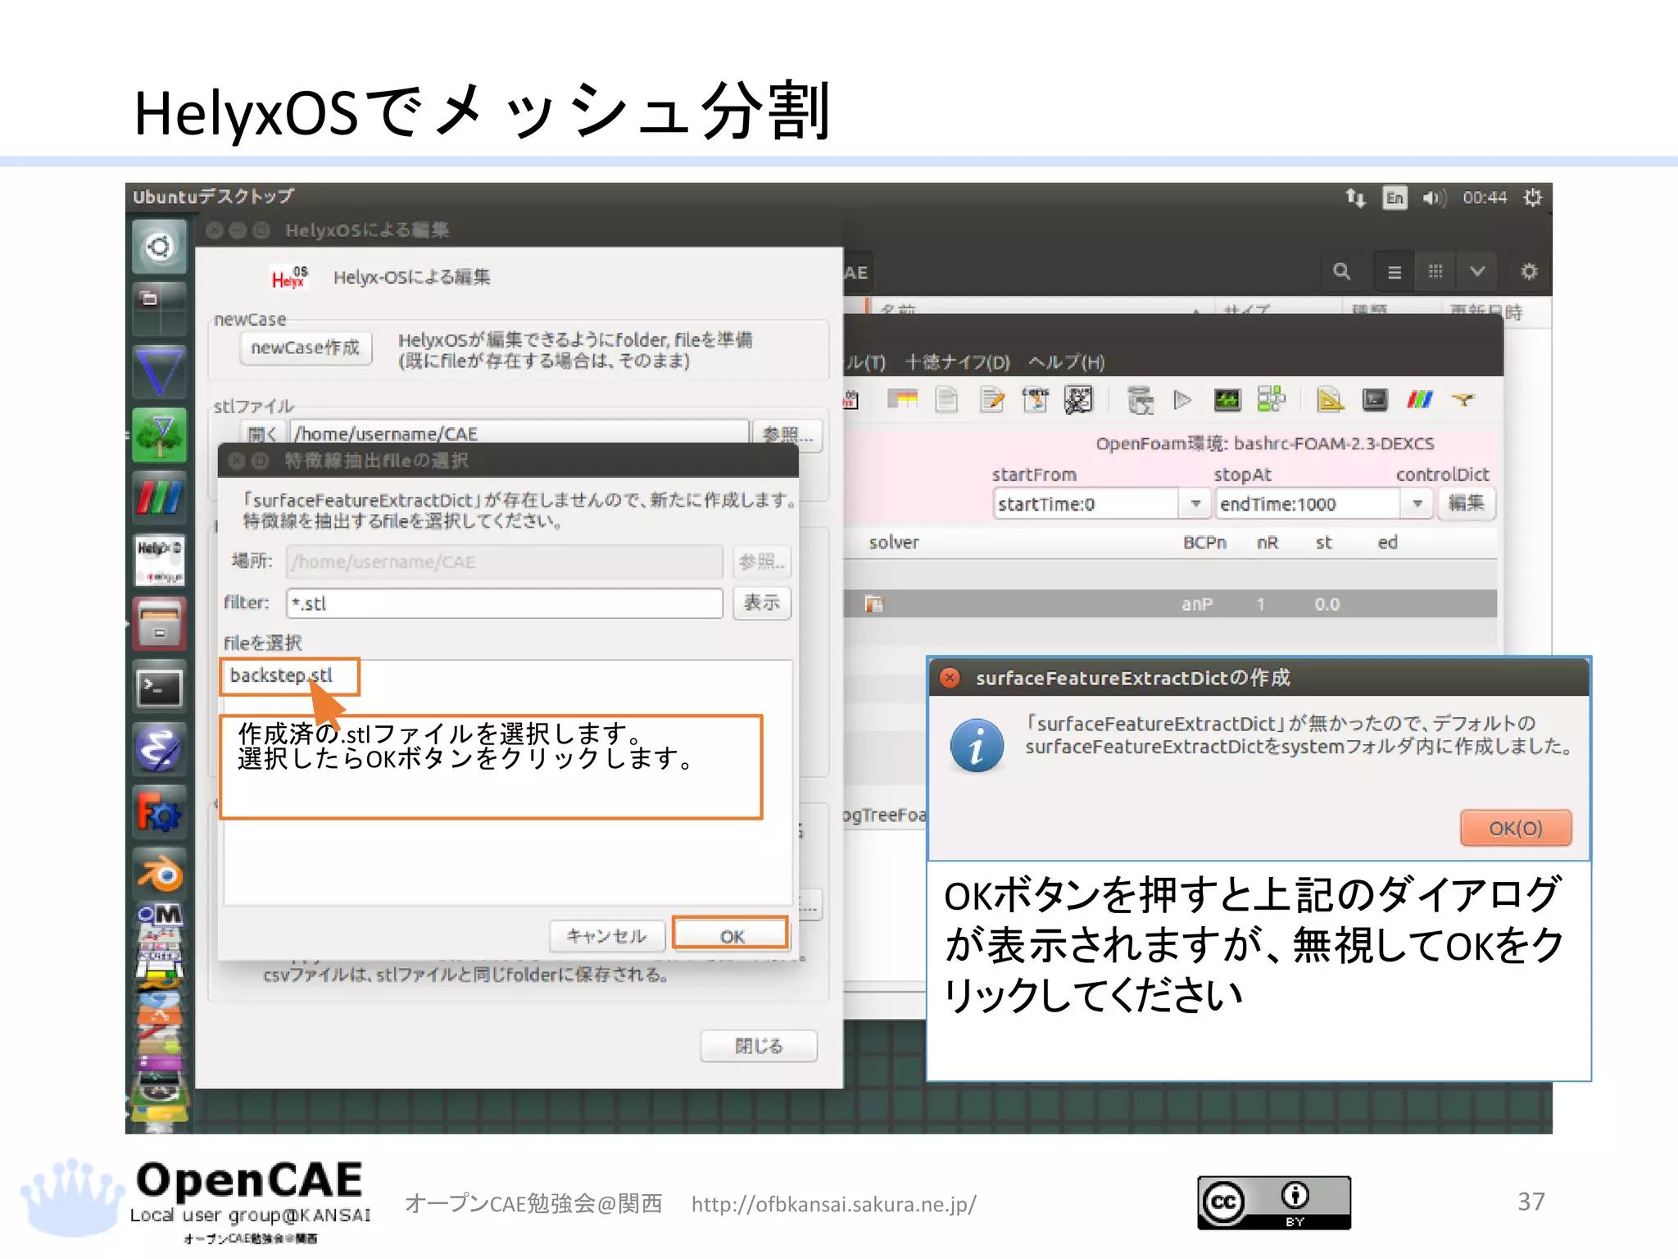The height and width of the screenshot is (1259, 1678).
Task: Launch FreeCAD from the dock
Action: (160, 812)
